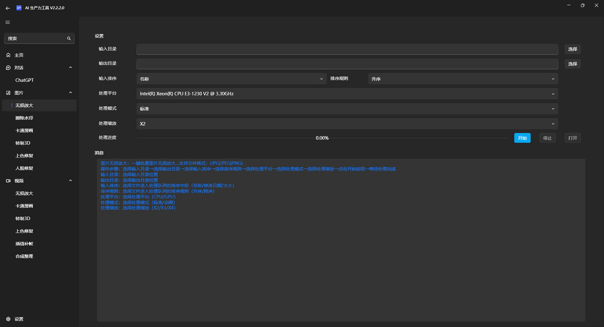Open the 排序规则 dropdown showing 升序

pos(463,79)
